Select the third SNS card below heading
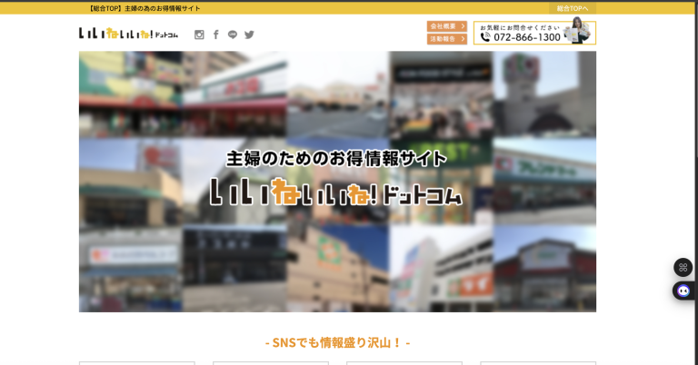 click(404, 362)
